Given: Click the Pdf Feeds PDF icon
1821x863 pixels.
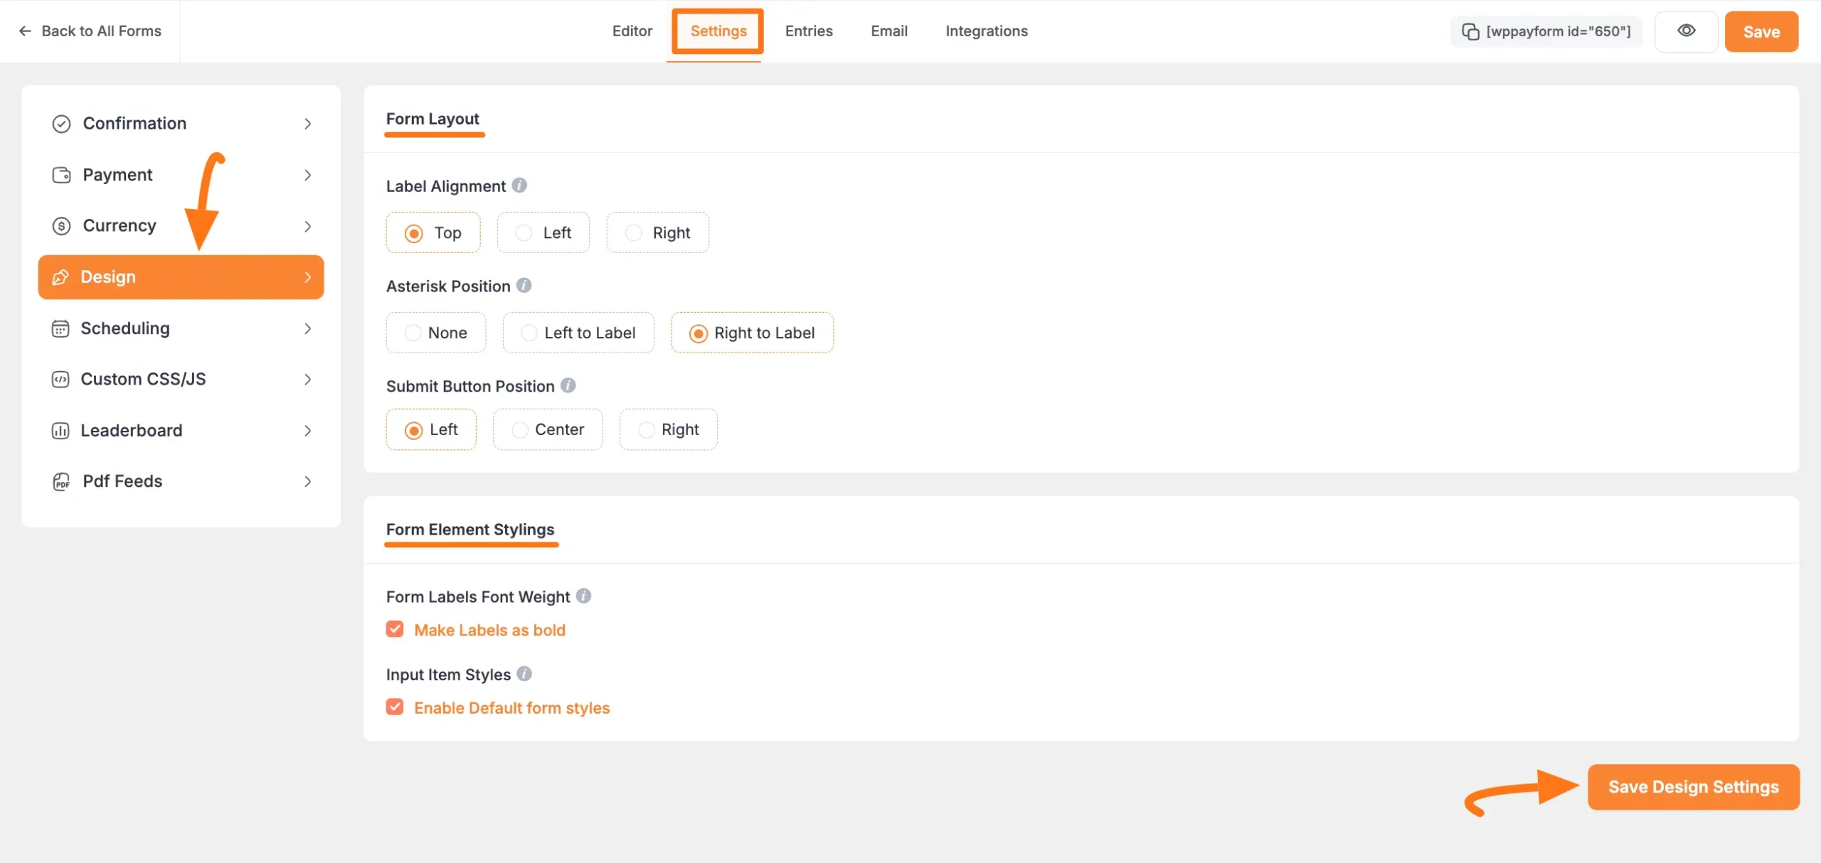Looking at the screenshot, I should click(x=60, y=481).
